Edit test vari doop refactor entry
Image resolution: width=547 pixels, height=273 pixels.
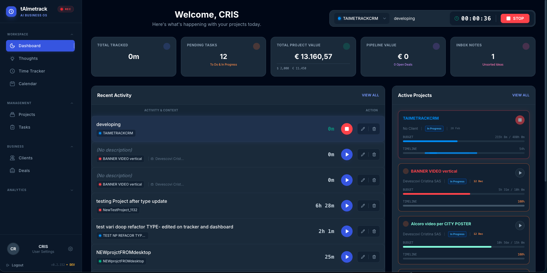click(363, 231)
